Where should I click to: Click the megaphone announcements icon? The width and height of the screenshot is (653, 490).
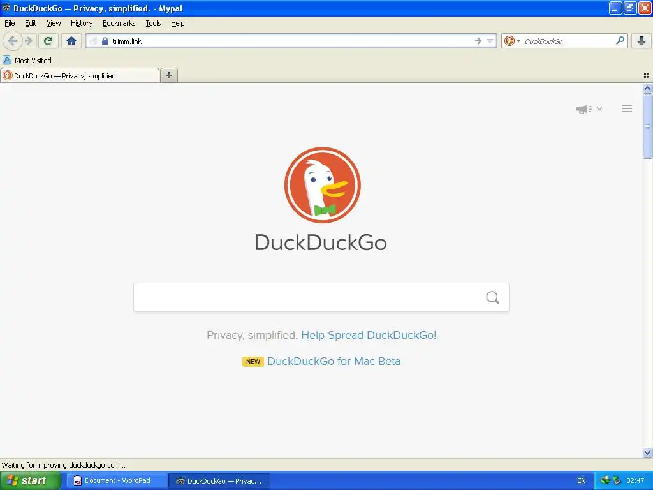coord(584,109)
